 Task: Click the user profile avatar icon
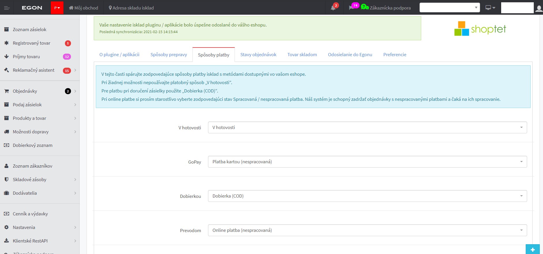[539, 8]
